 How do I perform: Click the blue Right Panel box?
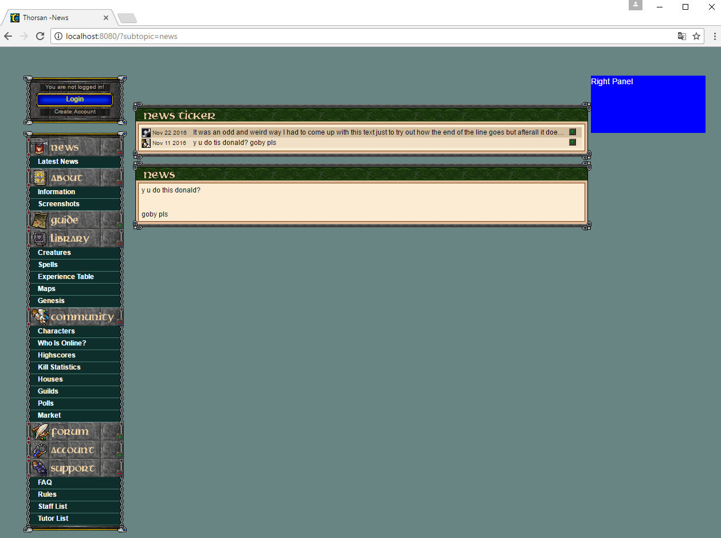(x=648, y=104)
